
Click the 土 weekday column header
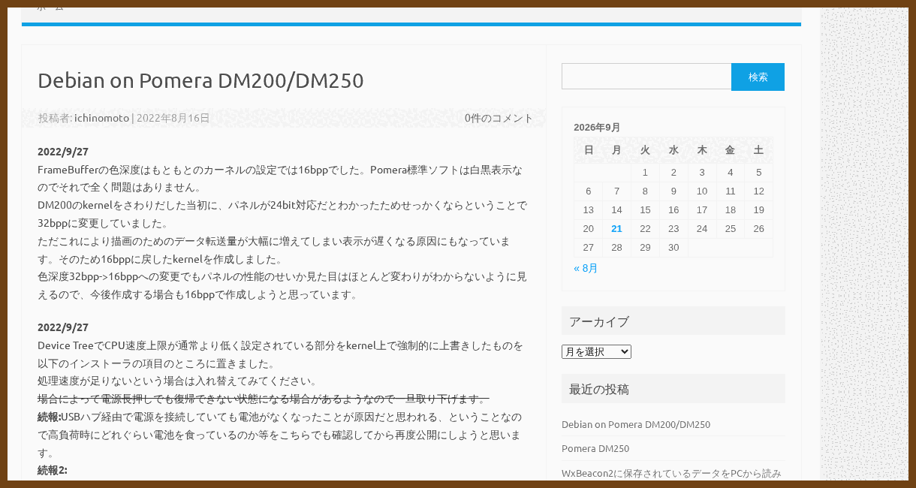(x=758, y=150)
